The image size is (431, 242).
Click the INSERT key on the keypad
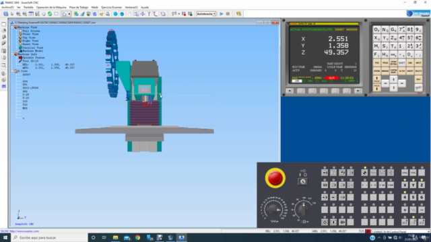coord(410,71)
